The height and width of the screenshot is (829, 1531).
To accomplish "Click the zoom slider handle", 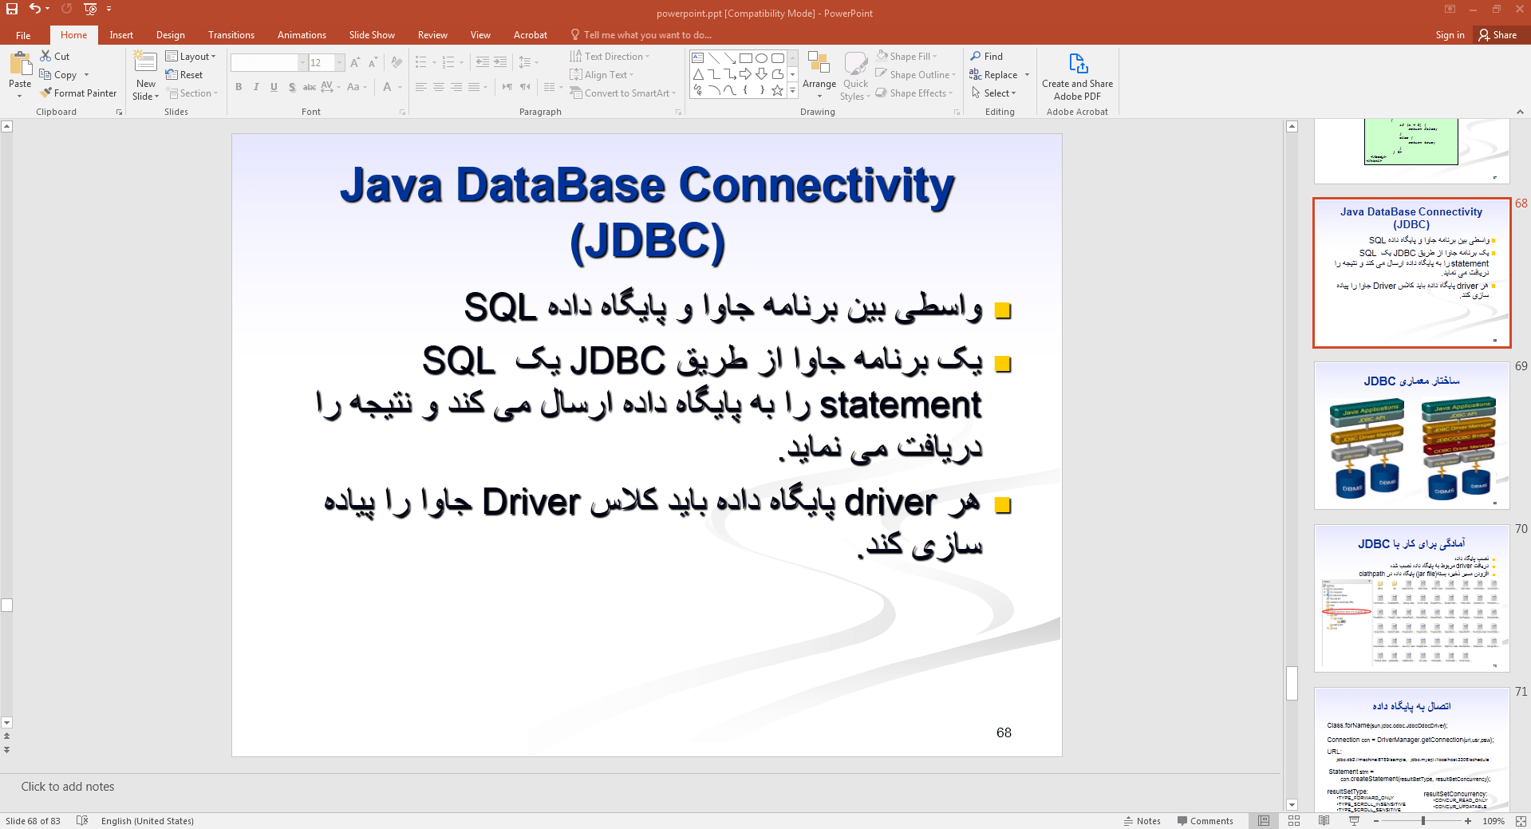I will coord(1422,821).
